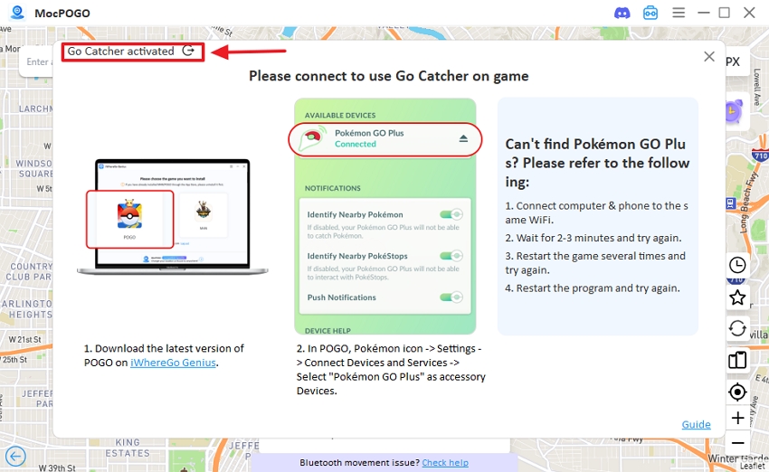The height and width of the screenshot is (472, 769).
Task: Open the iWhereGo Genius link
Action: 173,363
